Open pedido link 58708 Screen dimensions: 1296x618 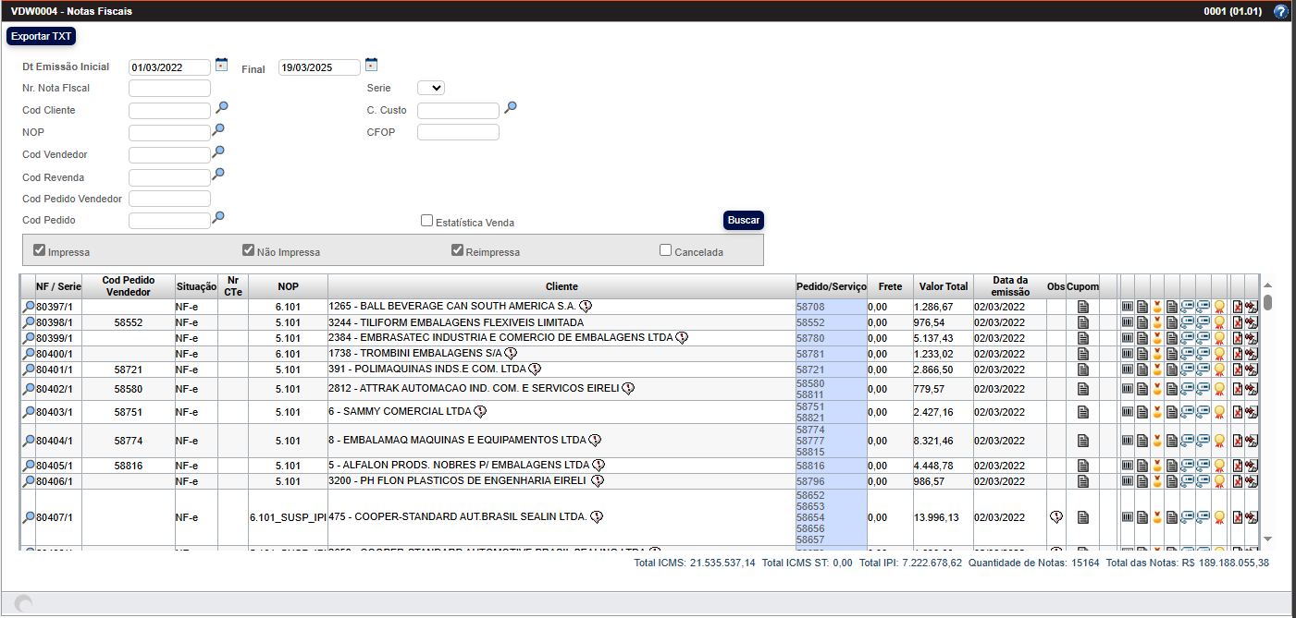[x=809, y=307]
